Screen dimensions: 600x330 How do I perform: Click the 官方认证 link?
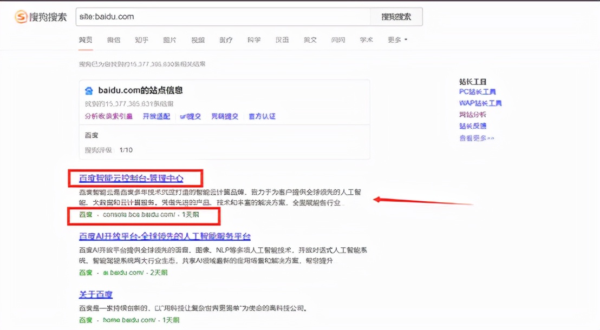262,116
